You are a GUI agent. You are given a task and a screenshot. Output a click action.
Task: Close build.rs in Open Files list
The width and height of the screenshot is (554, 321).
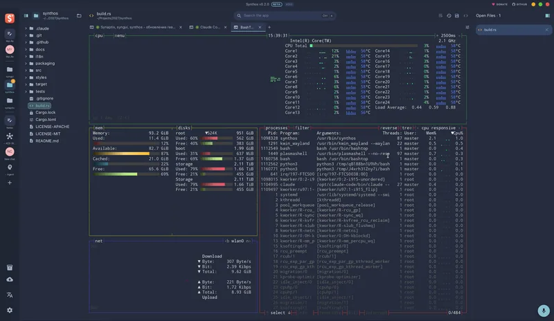click(546, 30)
